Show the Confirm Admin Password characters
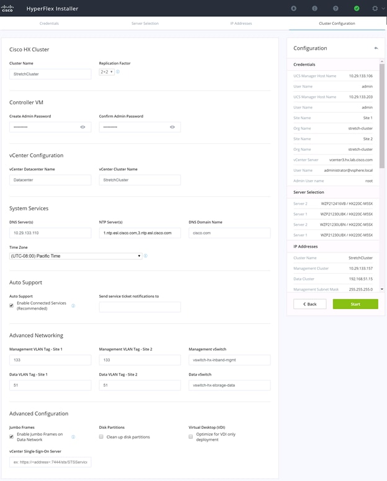 click(x=172, y=127)
